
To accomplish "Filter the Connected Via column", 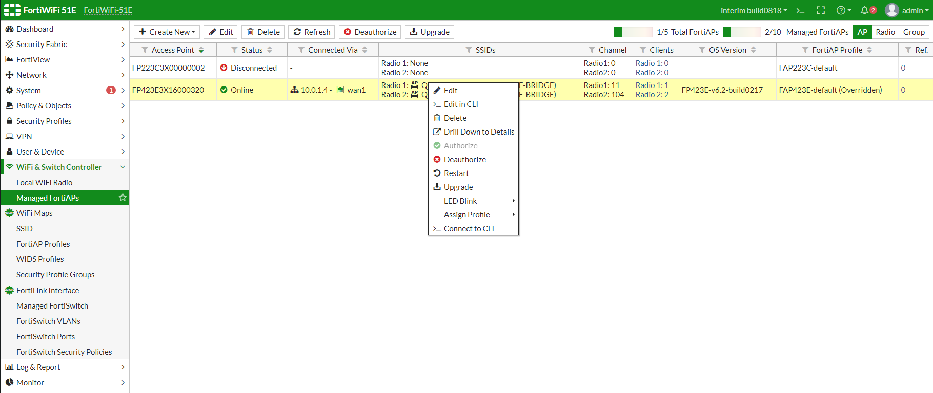I will [301, 50].
